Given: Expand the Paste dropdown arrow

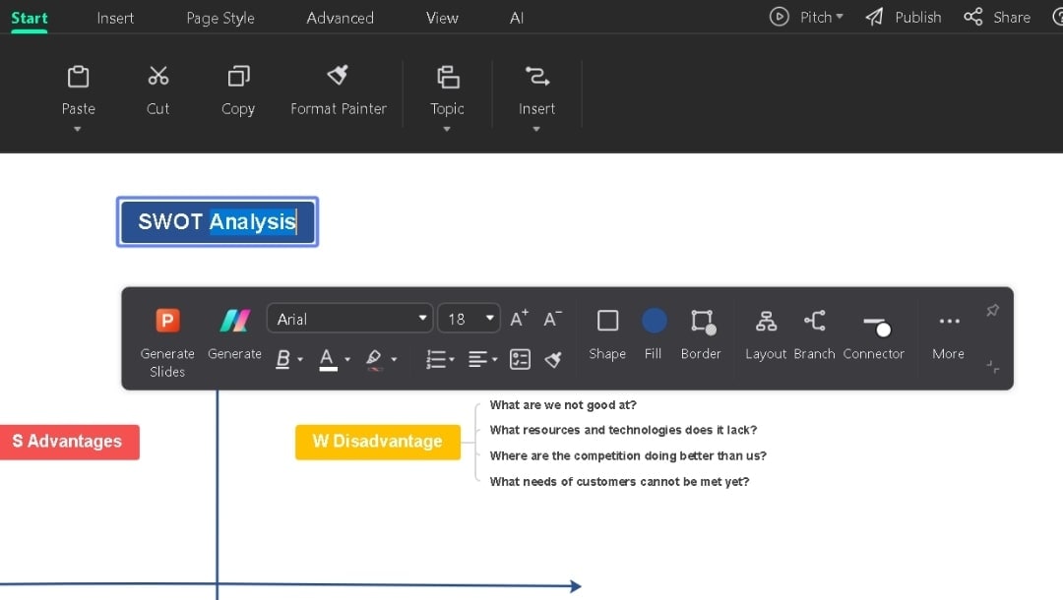Looking at the screenshot, I should pos(78,129).
